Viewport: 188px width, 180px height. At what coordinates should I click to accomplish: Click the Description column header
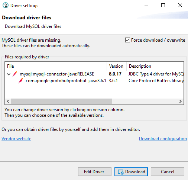155,66
